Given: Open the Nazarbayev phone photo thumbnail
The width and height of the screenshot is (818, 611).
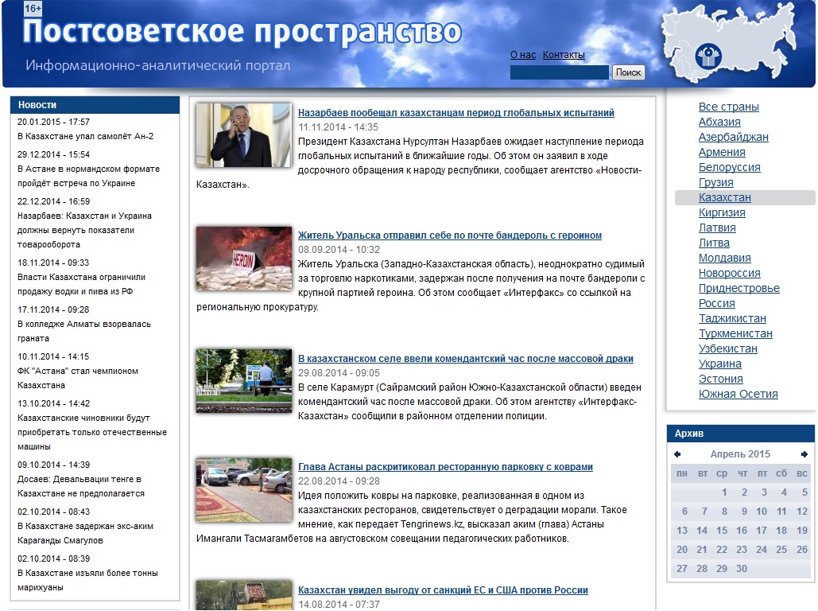Looking at the screenshot, I should click(x=243, y=134).
